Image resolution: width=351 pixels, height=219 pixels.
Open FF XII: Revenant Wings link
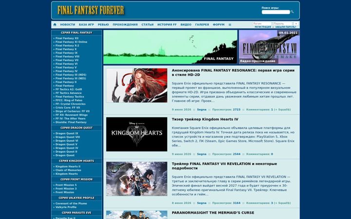pos(71,115)
